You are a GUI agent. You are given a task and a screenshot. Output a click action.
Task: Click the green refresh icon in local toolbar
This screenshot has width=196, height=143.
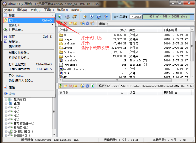point(92,86)
